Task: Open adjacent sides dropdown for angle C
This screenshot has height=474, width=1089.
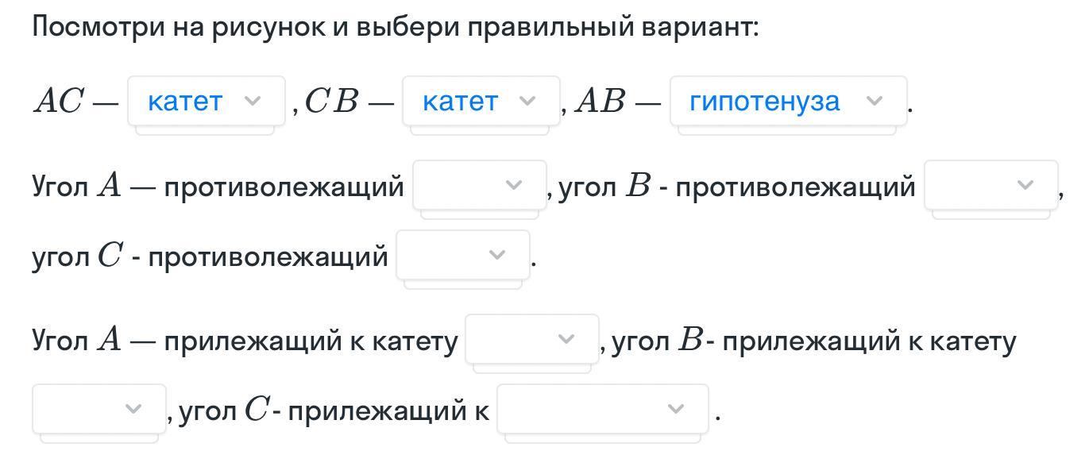Action: click(x=602, y=409)
